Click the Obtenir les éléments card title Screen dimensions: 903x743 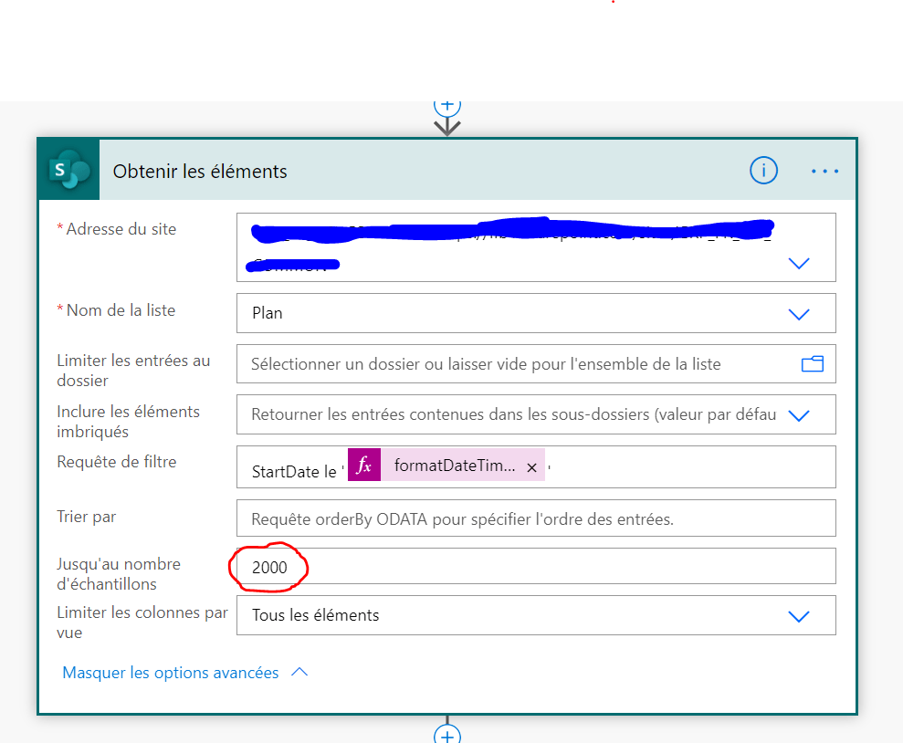click(x=200, y=172)
